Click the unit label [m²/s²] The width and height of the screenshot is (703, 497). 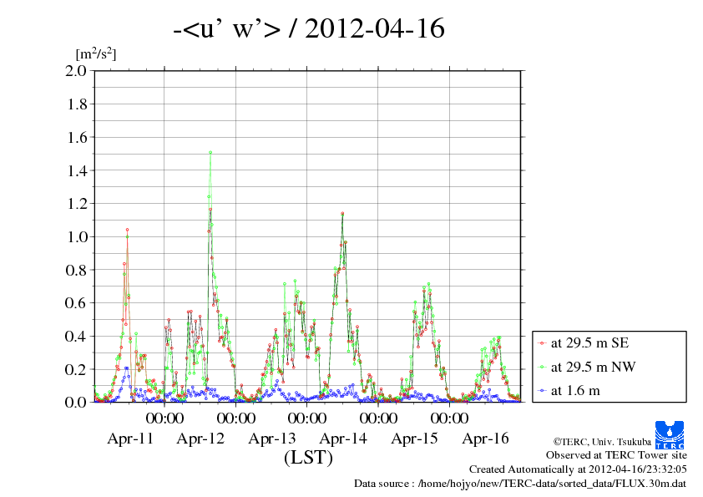coord(96,53)
